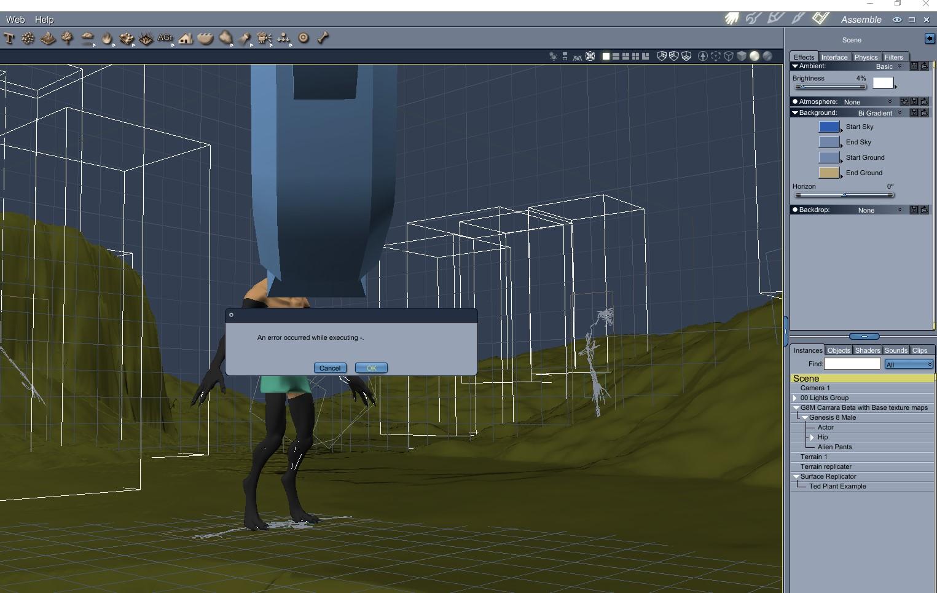Choose the four-view viewport layout

pos(635,56)
